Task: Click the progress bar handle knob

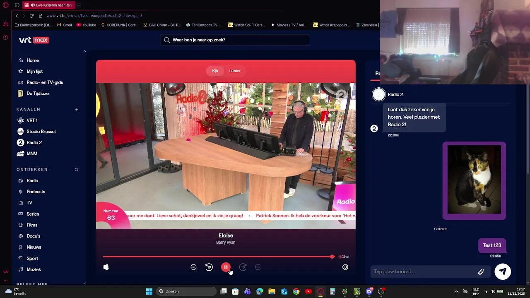Action: tap(332, 257)
